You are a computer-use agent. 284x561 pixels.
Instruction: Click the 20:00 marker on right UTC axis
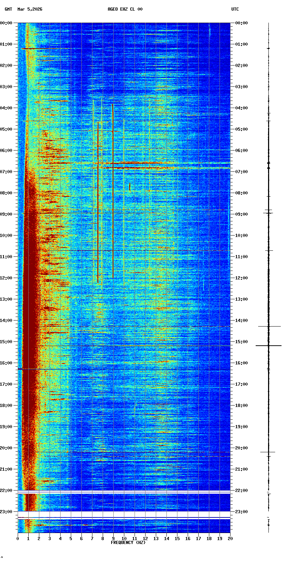pos(242,448)
